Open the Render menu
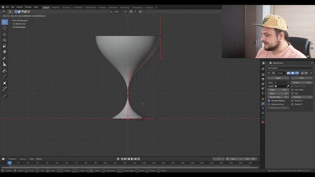The height and width of the screenshot is (177, 315). [x=20, y=7]
